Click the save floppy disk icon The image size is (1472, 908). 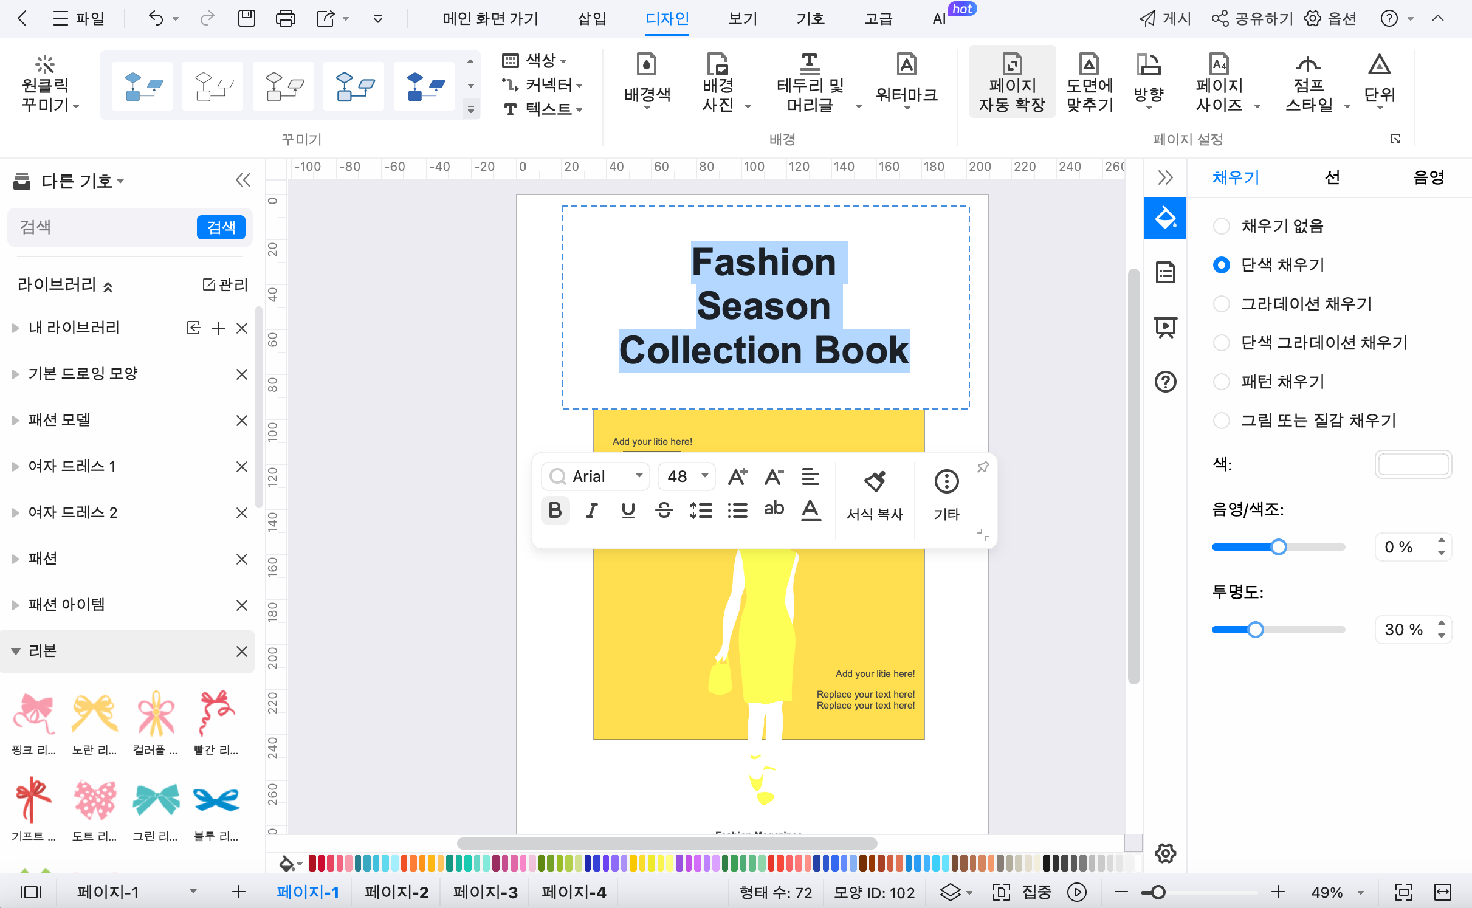click(x=246, y=19)
